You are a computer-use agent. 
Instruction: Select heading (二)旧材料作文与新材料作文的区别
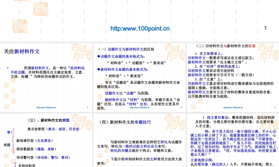coord(226,46)
